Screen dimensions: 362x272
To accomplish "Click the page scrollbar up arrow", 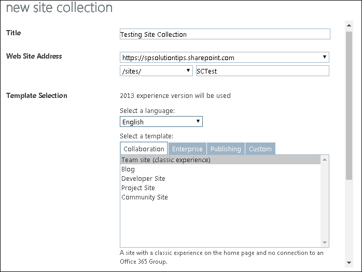I will pos(349,25).
